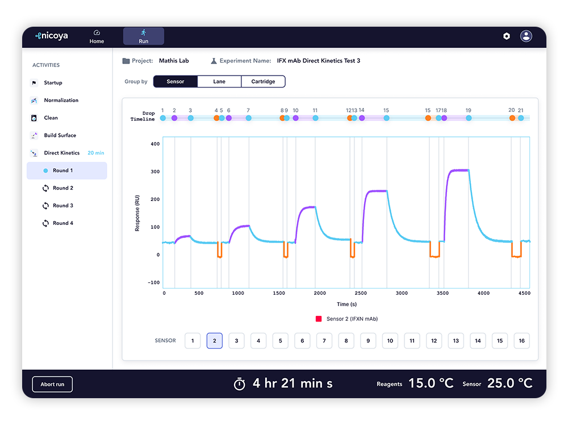
Task: Go to the Home tab
Action: [x=97, y=36]
